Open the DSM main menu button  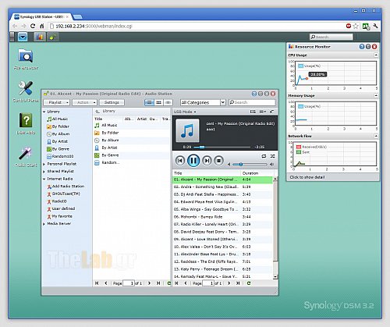click(23, 37)
